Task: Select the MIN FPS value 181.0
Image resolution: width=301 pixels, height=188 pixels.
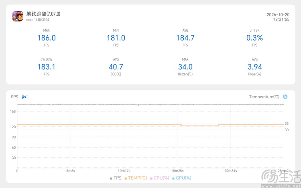Action: tap(116, 38)
